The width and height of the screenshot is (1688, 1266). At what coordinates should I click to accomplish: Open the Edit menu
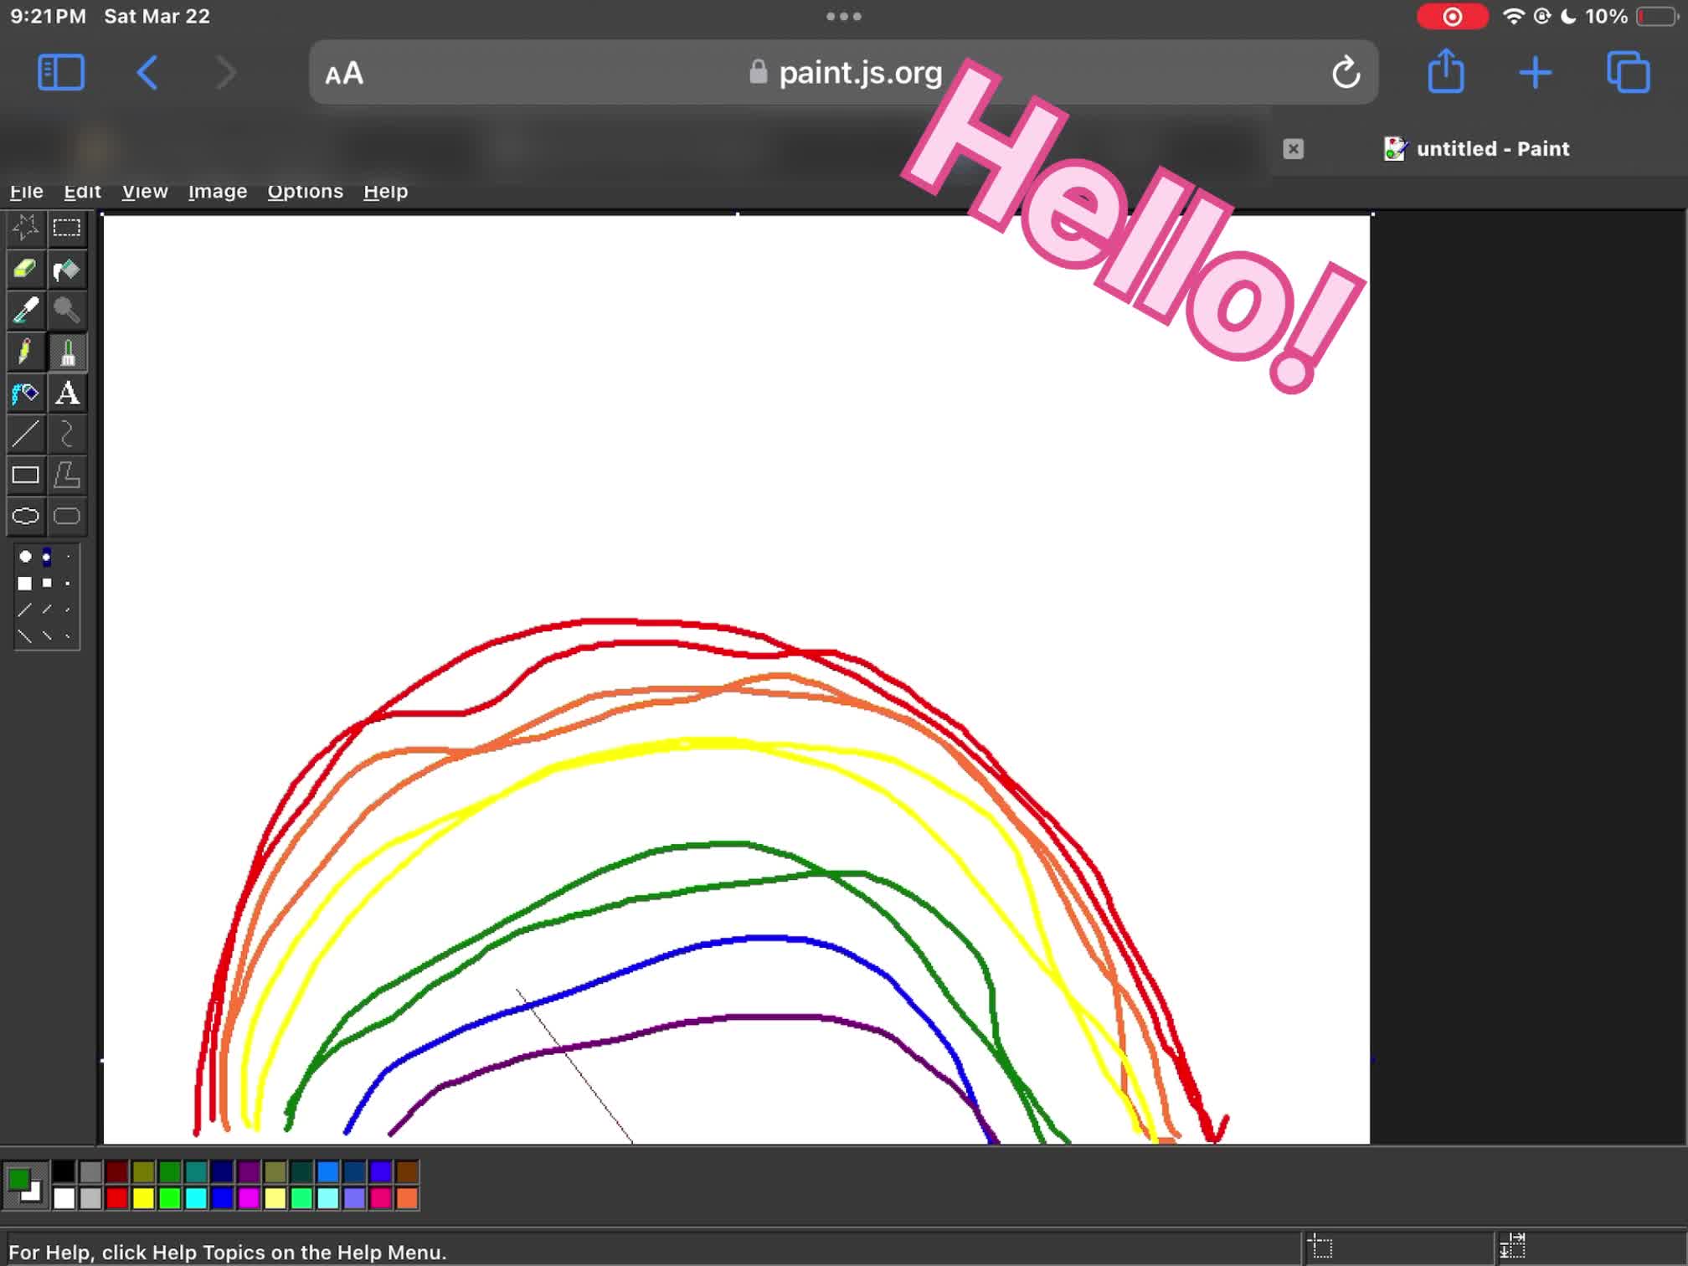click(x=82, y=192)
